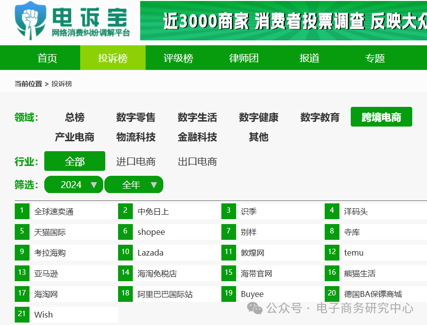
Task: Select the 进口电商 industry filter
Action: coord(134,161)
